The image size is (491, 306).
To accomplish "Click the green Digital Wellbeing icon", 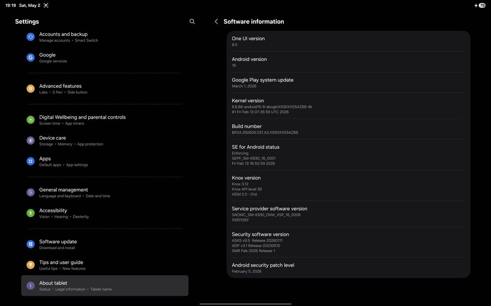I will tap(30, 120).
